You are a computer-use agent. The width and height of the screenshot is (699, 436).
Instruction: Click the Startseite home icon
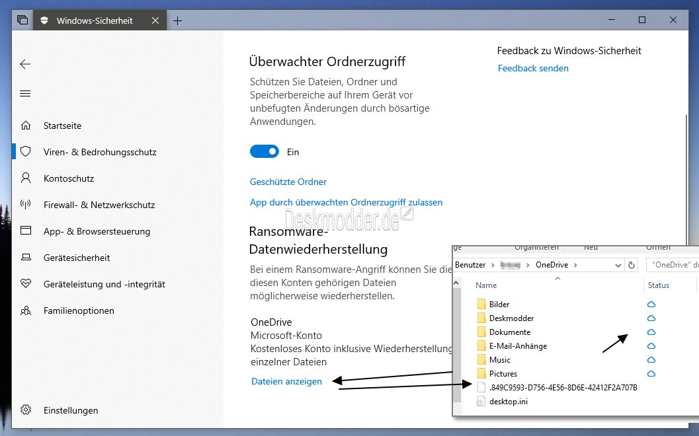[x=26, y=125]
